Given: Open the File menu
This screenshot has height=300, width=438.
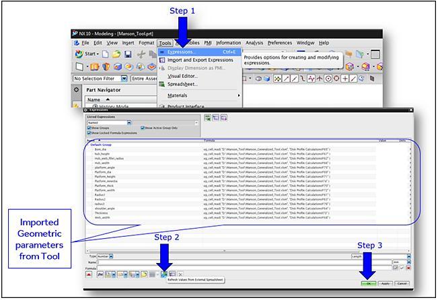Looking at the screenshot, I should point(85,43).
